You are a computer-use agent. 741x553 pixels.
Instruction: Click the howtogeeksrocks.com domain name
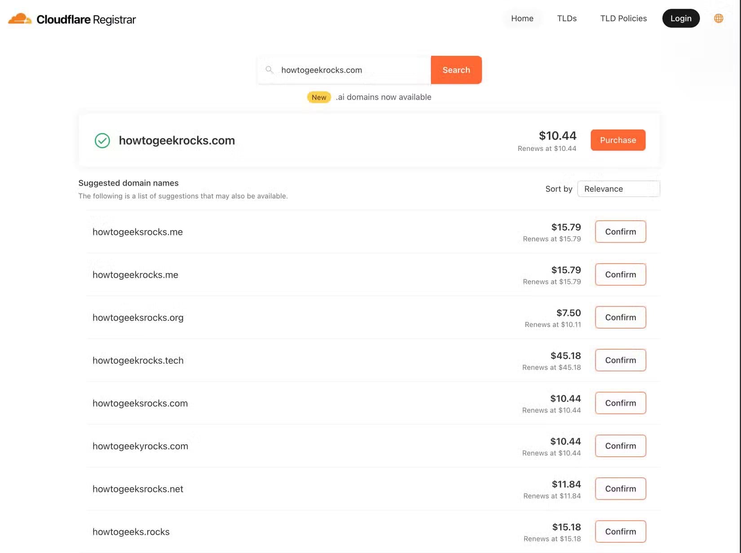point(140,403)
